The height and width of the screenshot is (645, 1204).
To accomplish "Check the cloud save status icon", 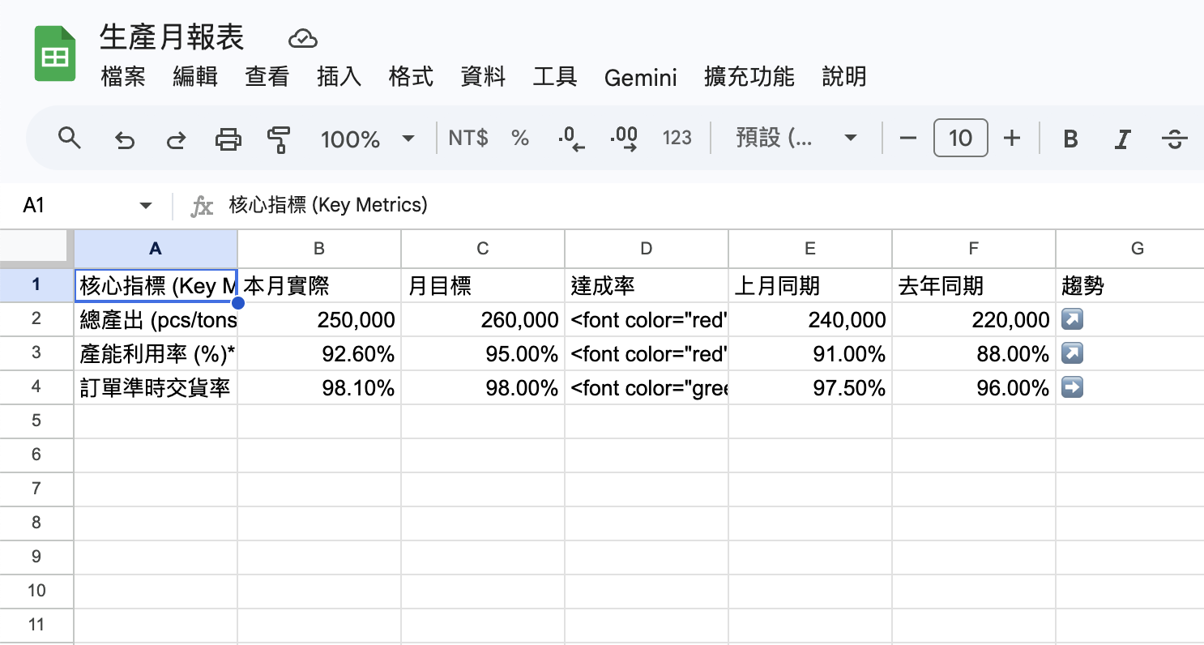I will [x=302, y=37].
